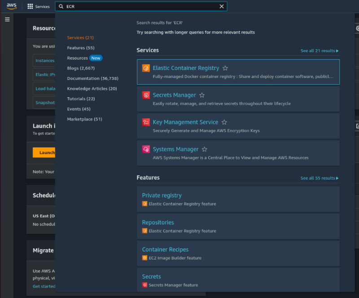Click the Key Management Service icon
The width and height of the screenshot is (359, 298).
point(145,122)
